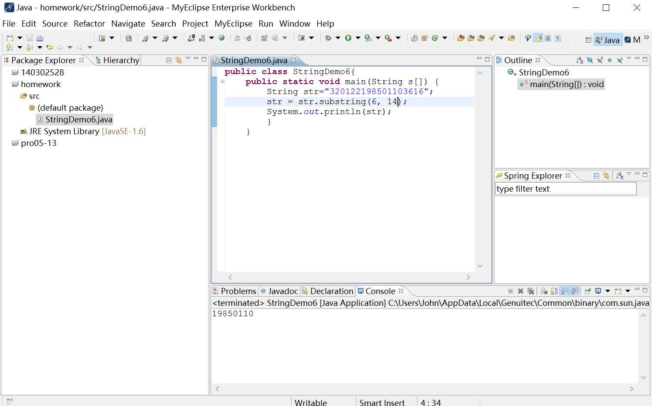The image size is (652, 406).
Task: Open dropdown next to Display Selected Console
Action: [x=608, y=291]
